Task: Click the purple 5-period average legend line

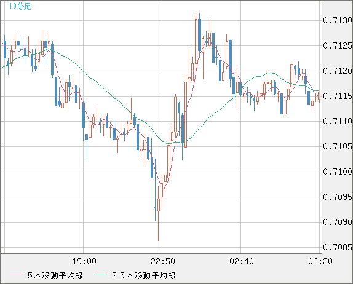Action: [x=16, y=275]
